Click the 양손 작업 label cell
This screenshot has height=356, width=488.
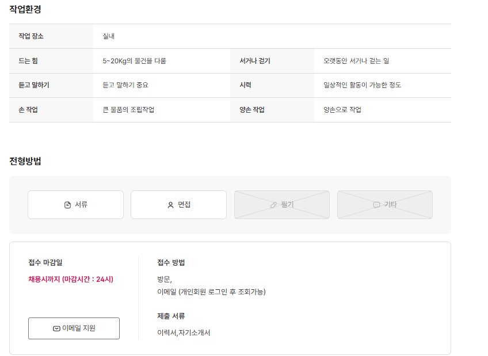tap(252, 110)
